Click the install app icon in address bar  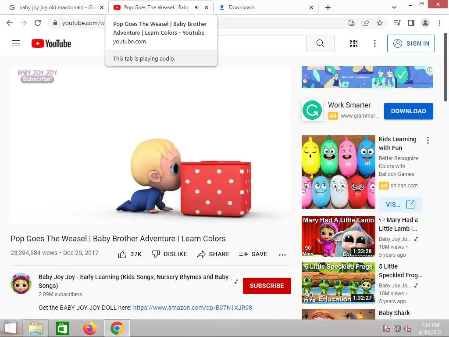(x=351, y=23)
